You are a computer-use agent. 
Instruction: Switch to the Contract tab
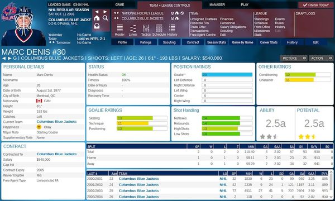[x=193, y=42]
